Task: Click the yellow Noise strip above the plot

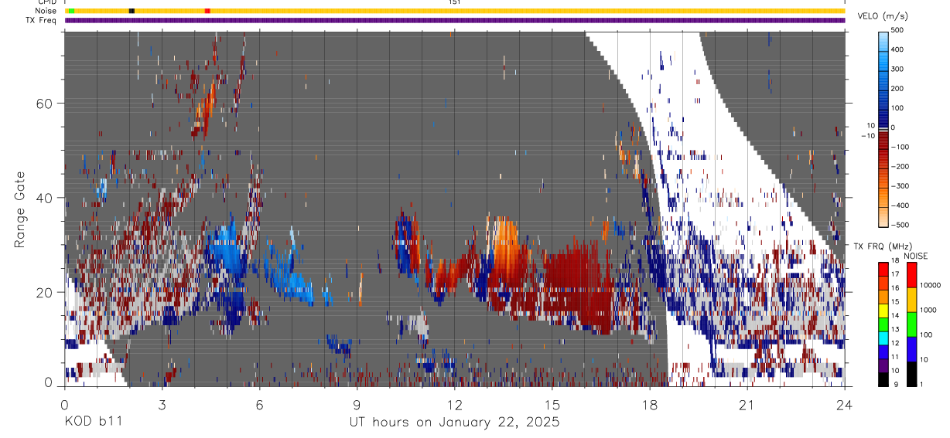Action: click(x=455, y=11)
